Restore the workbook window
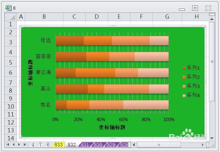 click(195, 8)
